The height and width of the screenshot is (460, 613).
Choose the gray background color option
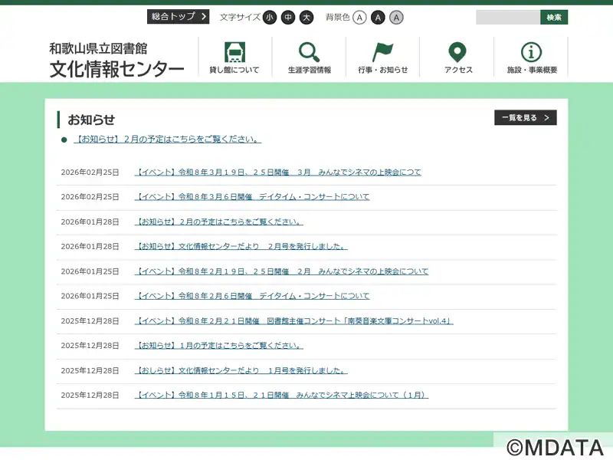click(x=396, y=17)
